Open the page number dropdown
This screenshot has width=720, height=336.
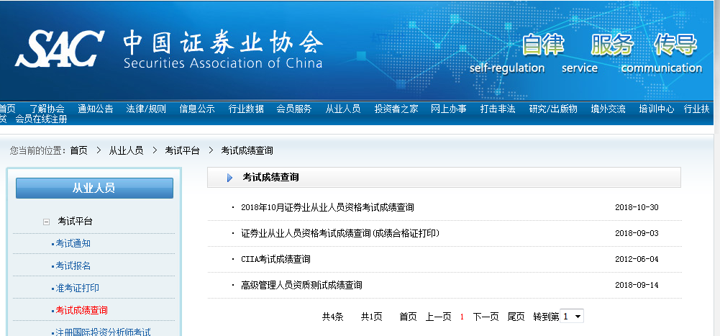572,317
